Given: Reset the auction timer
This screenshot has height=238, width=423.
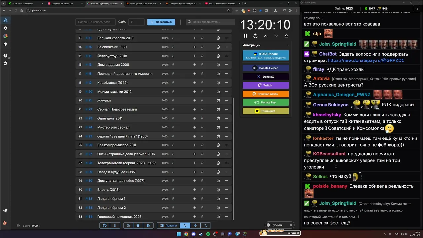Looking at the screenshot, I should [255, 36].
